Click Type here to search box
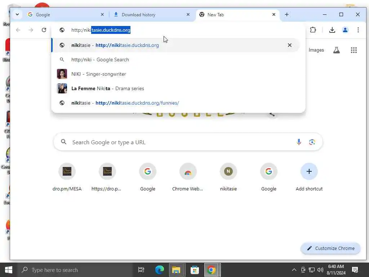 [75, 270]
